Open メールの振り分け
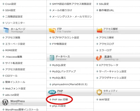The width and height of the screenshot is (140, 111). point(62,10)
